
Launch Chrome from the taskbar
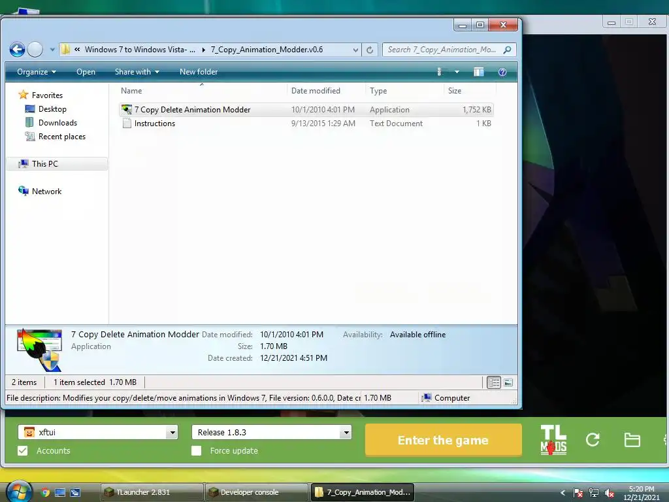(45, 492)
